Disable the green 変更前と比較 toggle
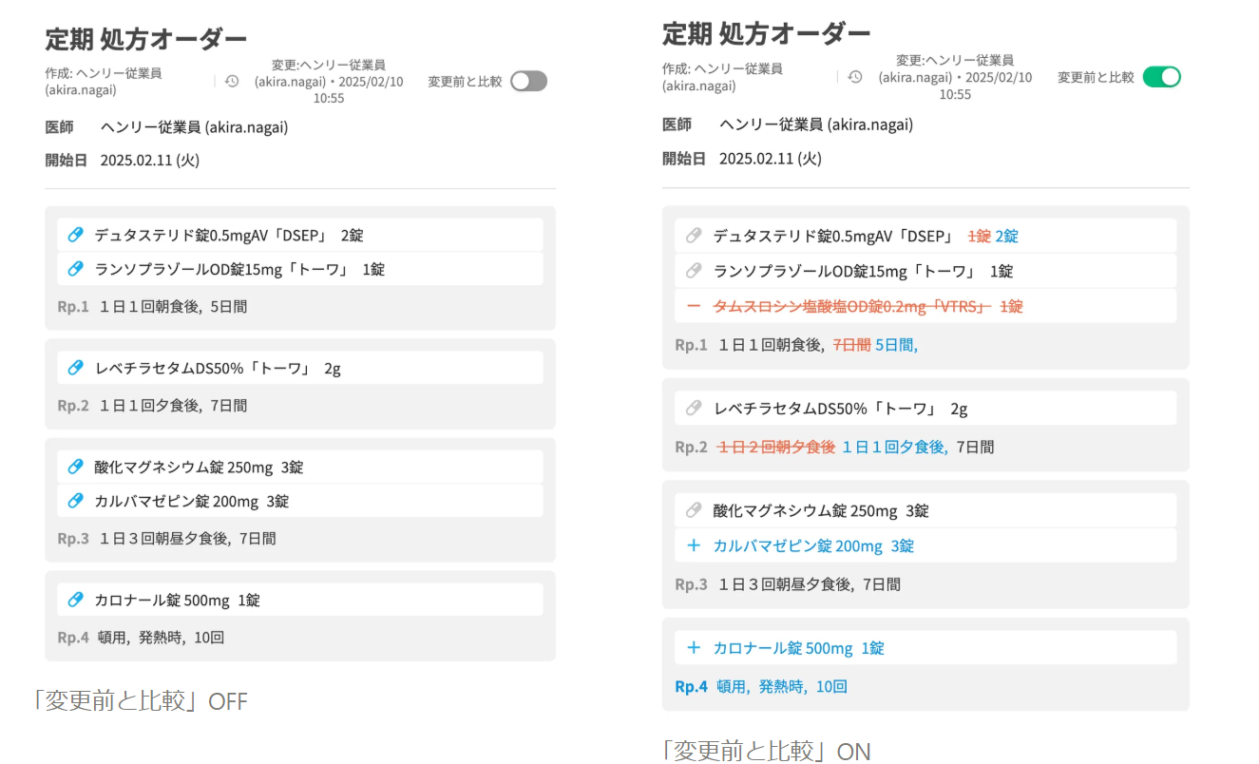Screen dimensions: 1259x764 coord(1161,77)
